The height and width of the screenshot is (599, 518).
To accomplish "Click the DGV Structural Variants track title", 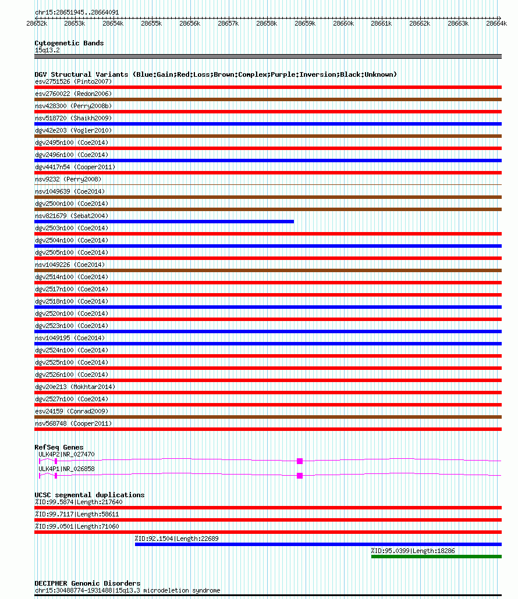I will click(x=215, y=74).
